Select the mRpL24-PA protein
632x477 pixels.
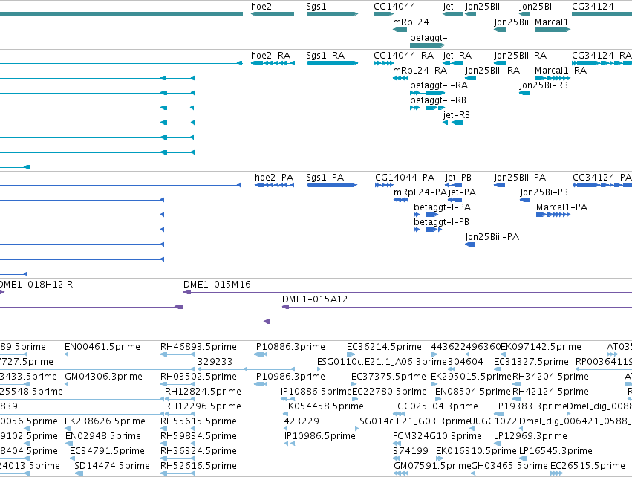click(x=401, y=200)
